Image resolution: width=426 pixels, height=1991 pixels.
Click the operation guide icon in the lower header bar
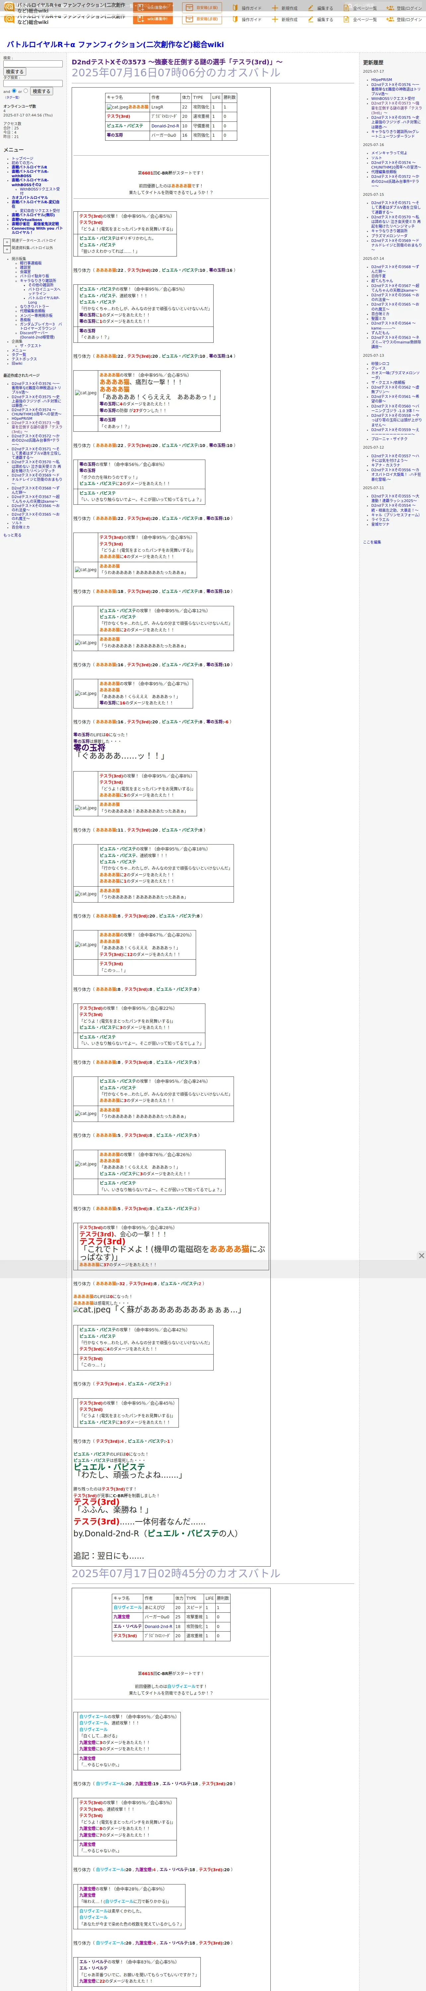coord(235,19)
